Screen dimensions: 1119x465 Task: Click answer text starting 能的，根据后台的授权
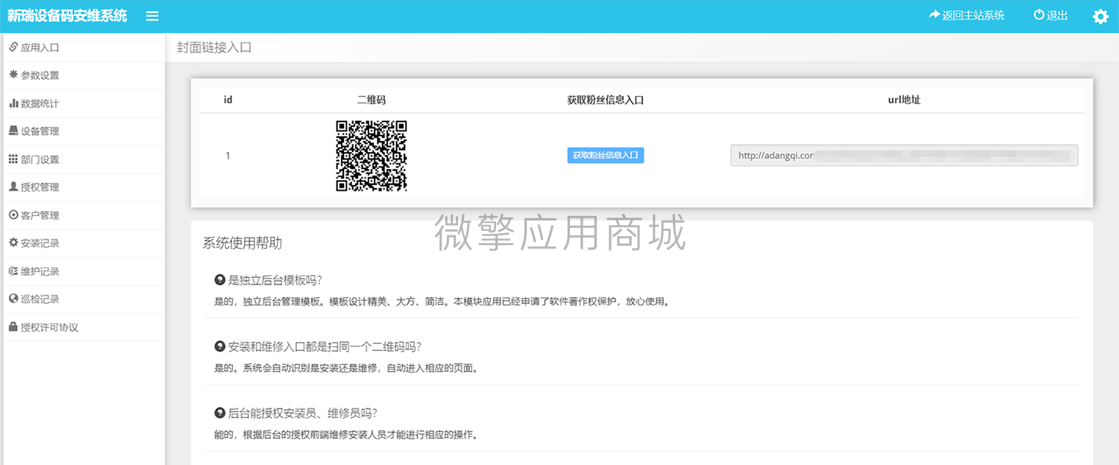click(x=345, y=434)
